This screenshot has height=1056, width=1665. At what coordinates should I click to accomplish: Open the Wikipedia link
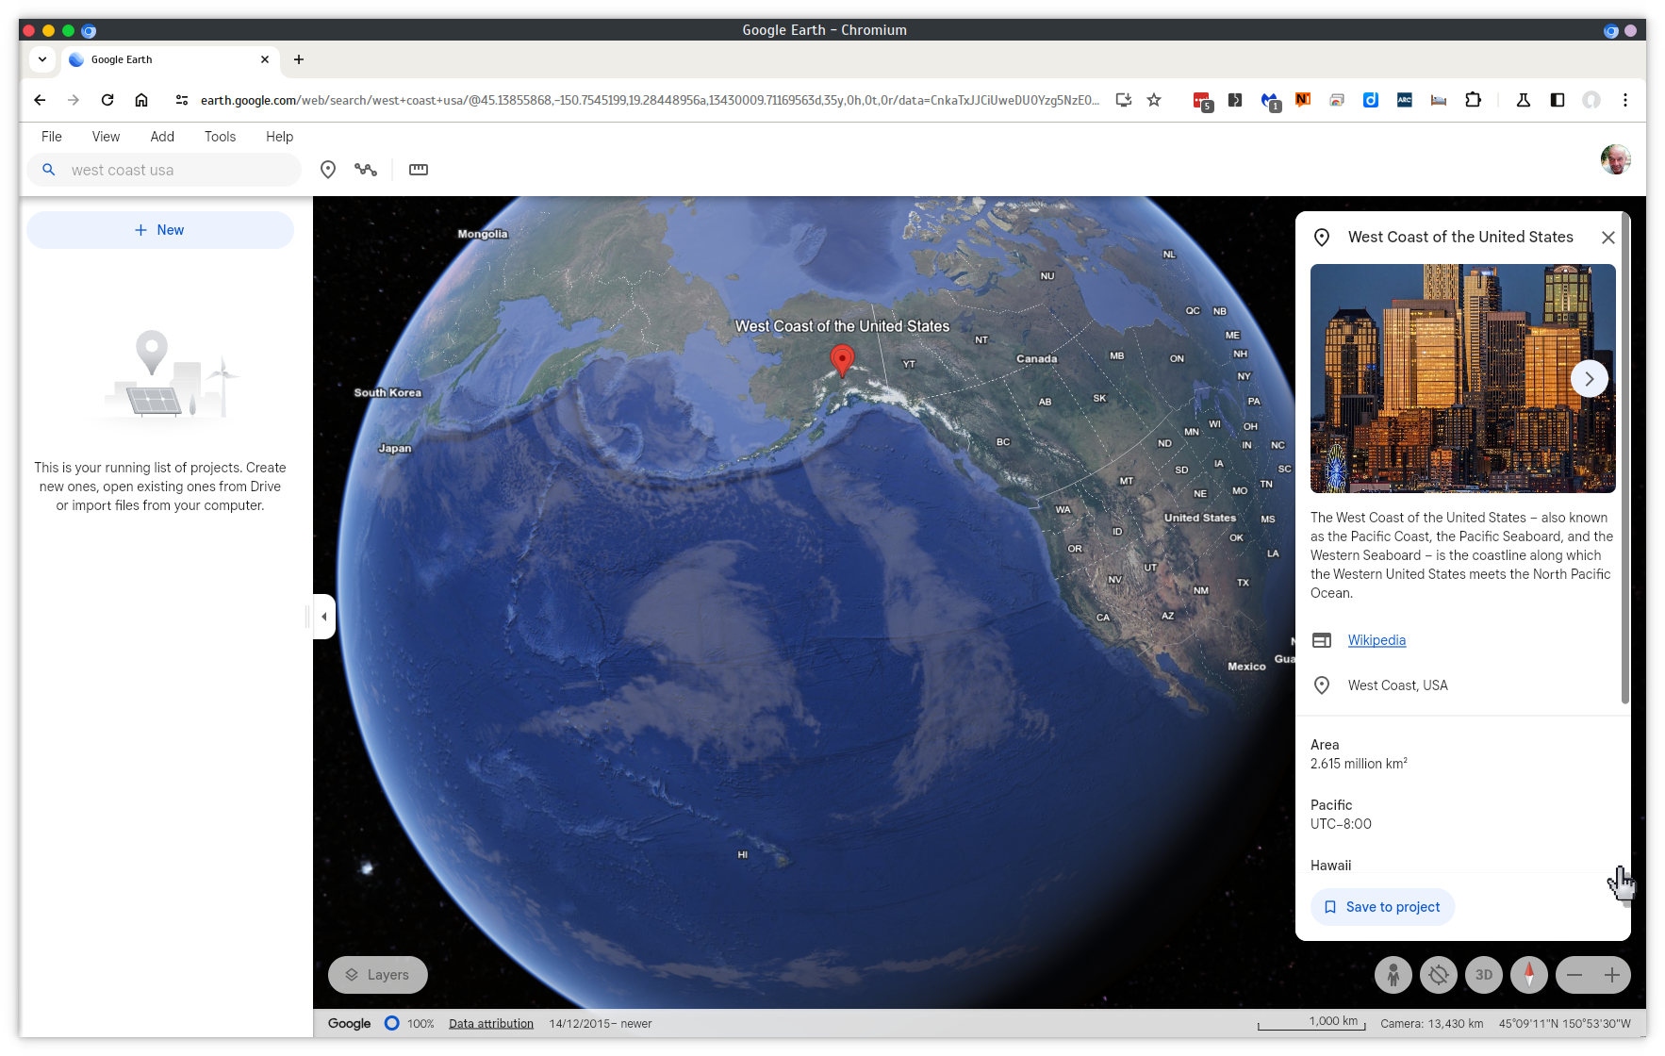pyautogui.click(x=1377, y=640)
